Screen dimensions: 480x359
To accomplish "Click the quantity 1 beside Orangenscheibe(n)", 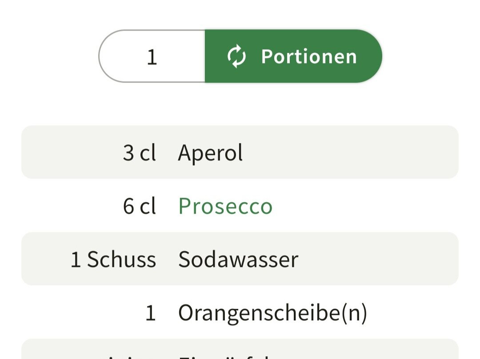I will coord(150,313).
